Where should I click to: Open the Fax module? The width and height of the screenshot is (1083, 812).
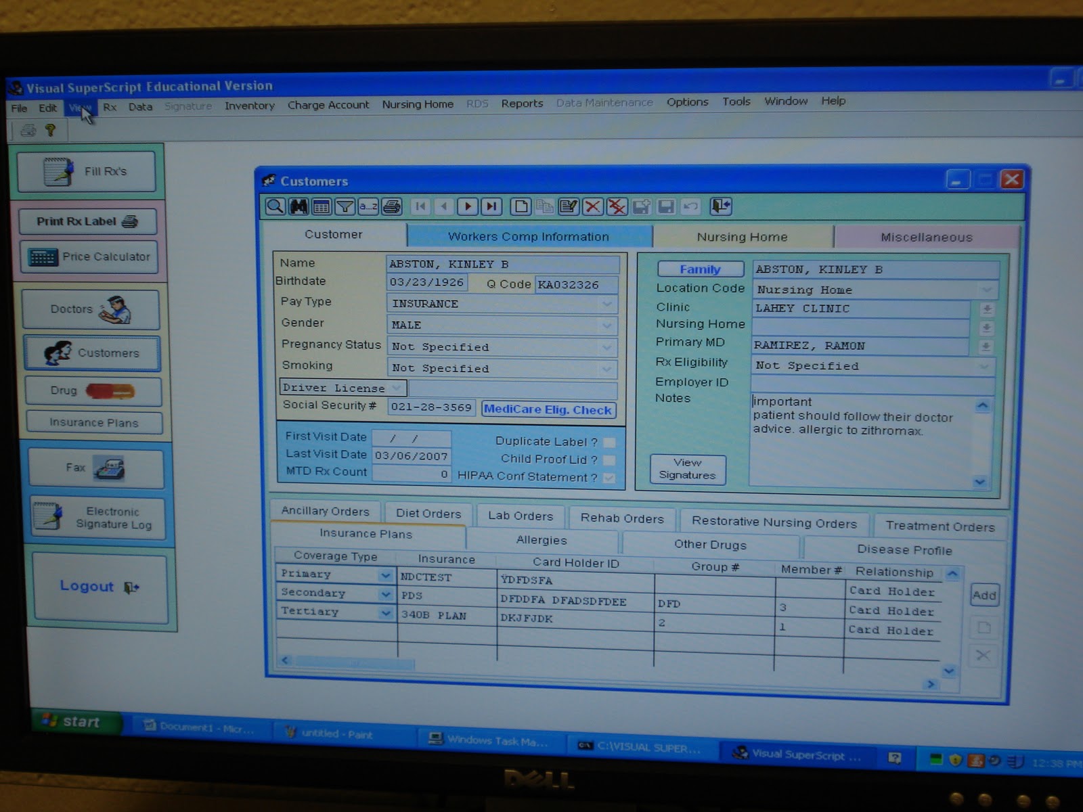[95, 468]
